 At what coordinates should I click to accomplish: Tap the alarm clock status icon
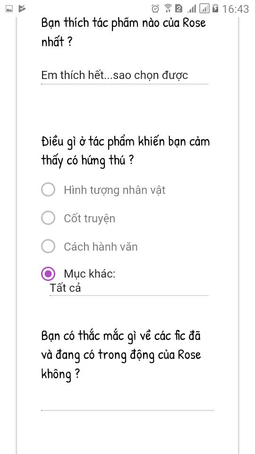tap(155, 9)
